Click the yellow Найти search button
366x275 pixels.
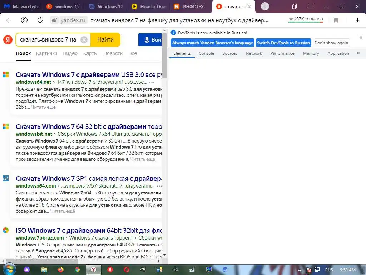click(105, 39)
